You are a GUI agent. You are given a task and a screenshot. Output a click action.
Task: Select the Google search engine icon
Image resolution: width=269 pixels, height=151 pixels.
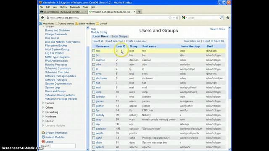pos(184,18)
